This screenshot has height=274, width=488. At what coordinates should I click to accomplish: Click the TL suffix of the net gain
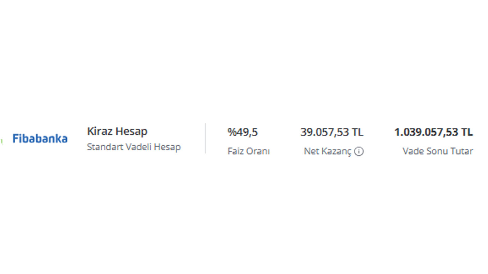tap(358, 132)
